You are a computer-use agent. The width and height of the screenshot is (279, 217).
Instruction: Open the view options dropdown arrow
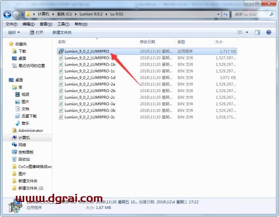pyautogui.click(x=247, y=32)
